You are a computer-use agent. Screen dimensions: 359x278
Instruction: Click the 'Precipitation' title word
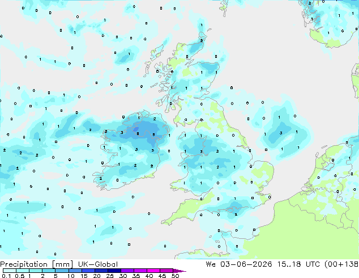tap(24, 264)
